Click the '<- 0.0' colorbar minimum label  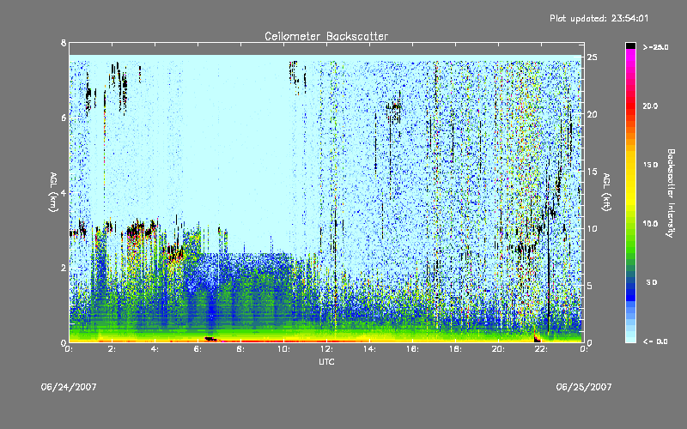[655, 341]
